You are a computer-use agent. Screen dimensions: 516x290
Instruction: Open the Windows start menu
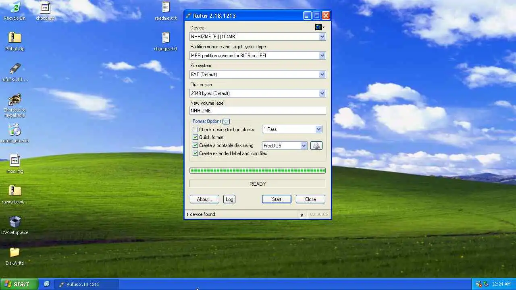[x=19, y=284]
